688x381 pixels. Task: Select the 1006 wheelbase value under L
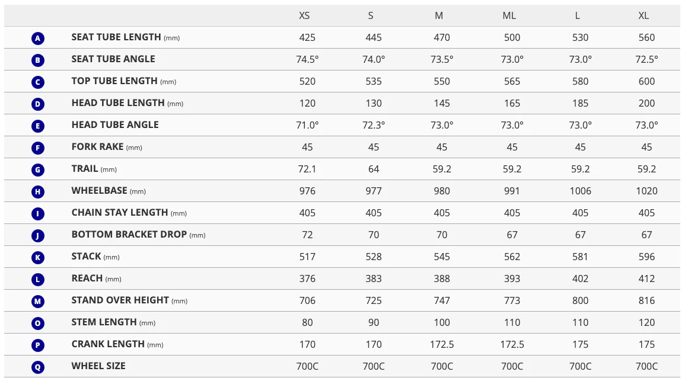click(580, 191)
